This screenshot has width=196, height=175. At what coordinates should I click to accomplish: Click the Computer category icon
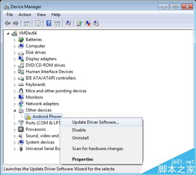[x=21, y=46]
